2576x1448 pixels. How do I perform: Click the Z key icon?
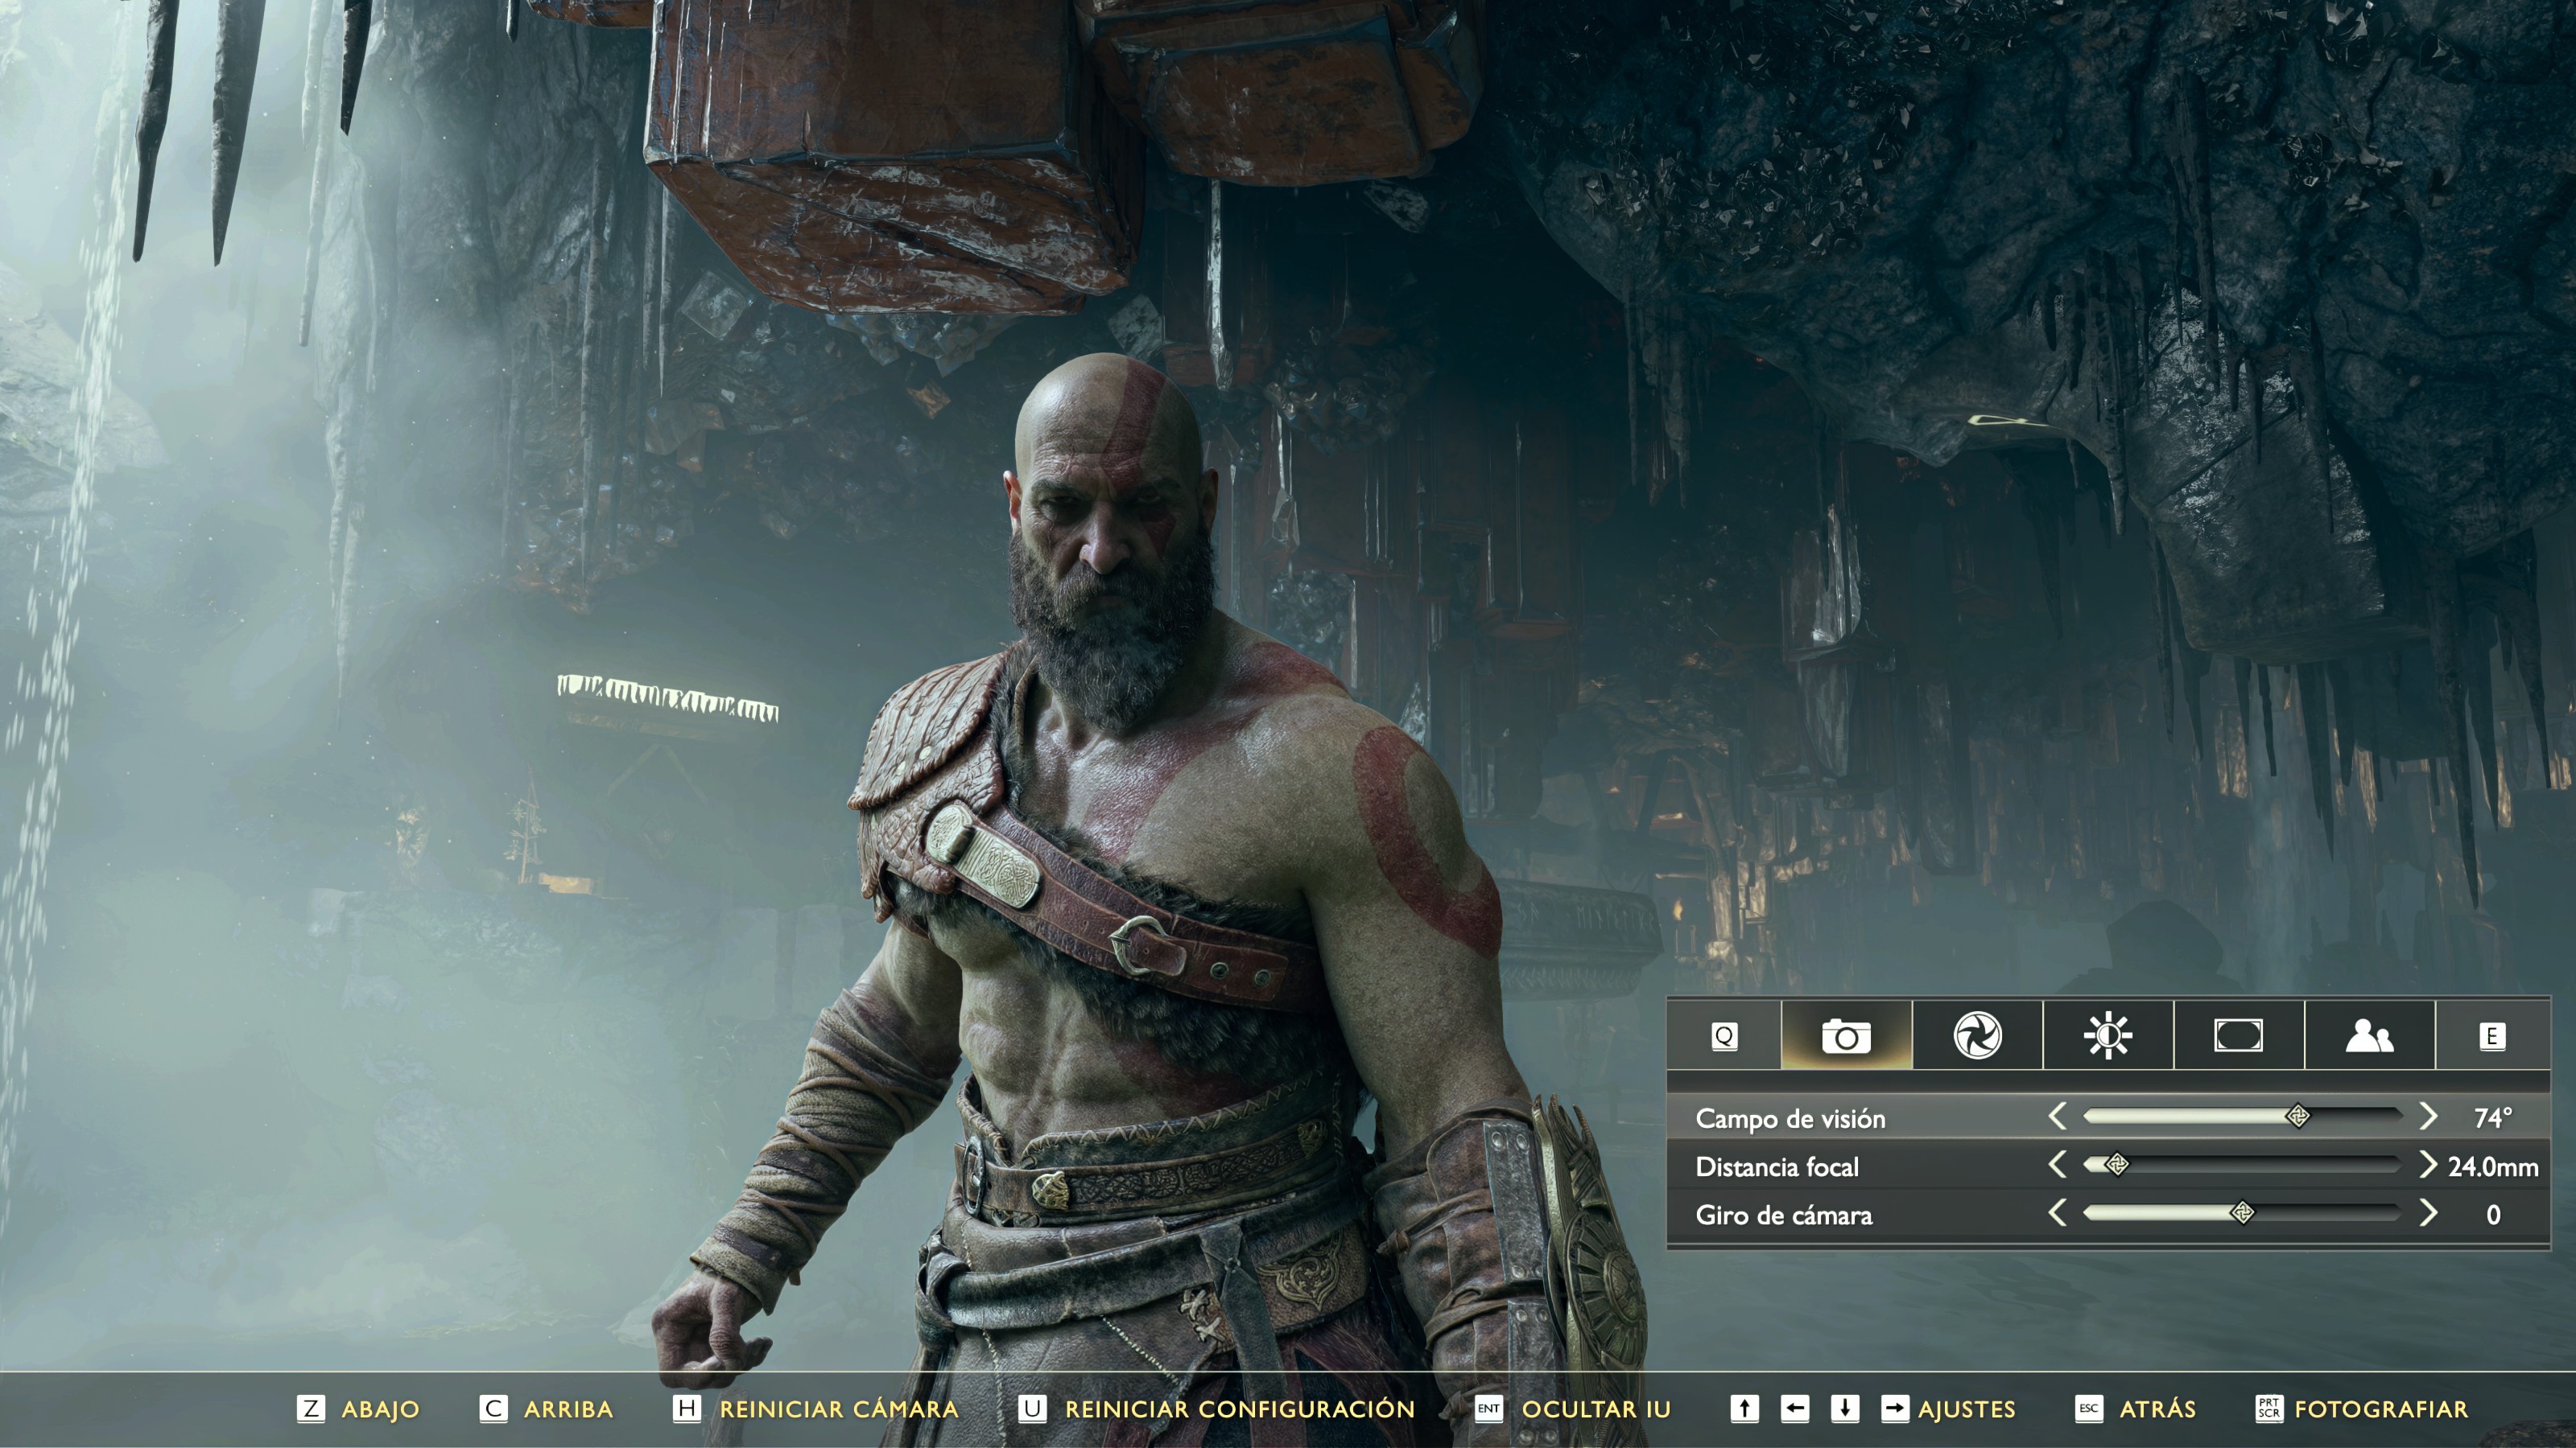[x=311, y=1409]
